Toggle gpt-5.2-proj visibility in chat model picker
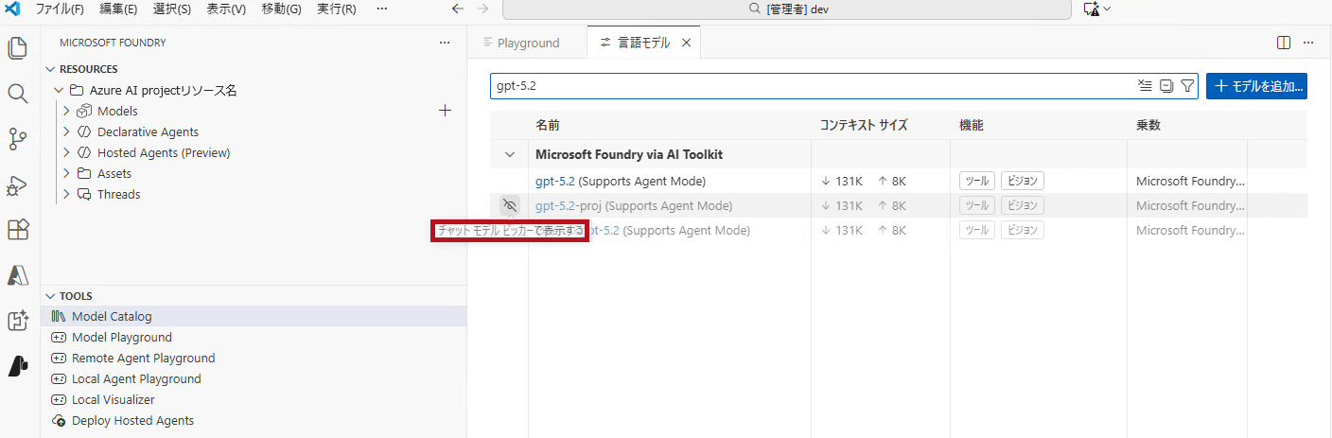The width and height of the screenshot is (1332, 438). 510,205
